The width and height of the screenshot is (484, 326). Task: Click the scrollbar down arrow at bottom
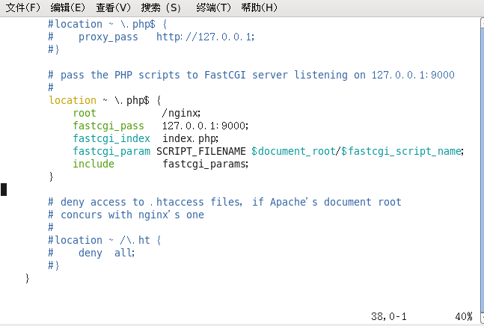[x=483, y=318]
